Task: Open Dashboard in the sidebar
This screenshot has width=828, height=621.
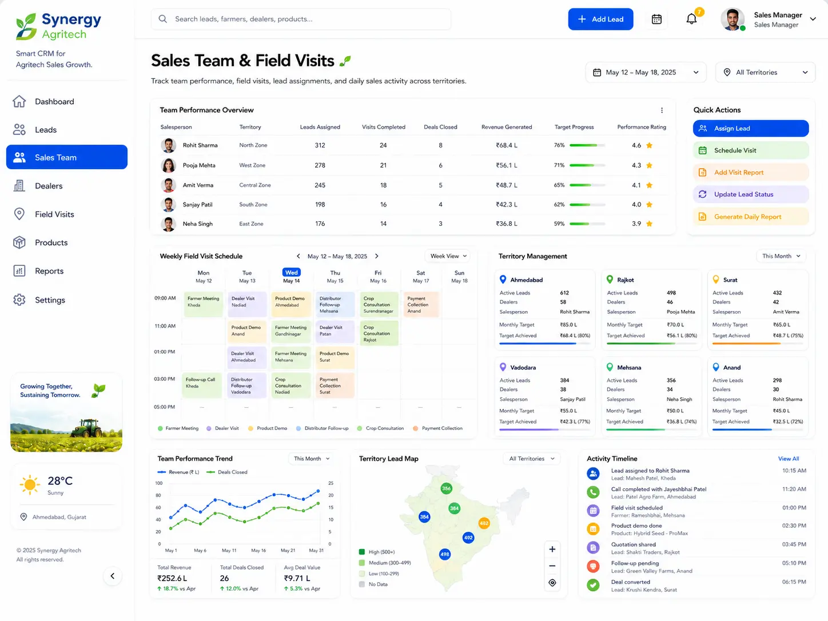Action: [67, 102]
